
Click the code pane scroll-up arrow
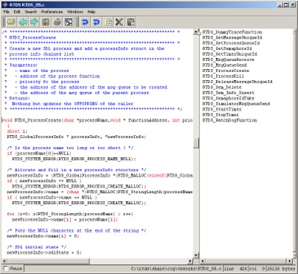(196, 32)
